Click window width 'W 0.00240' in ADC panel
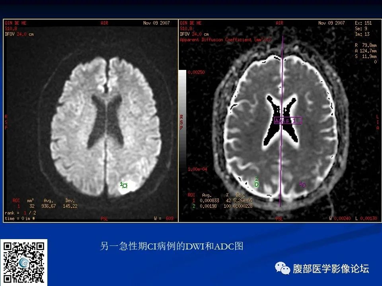Viewport: 382px width, 286px height. (x=340, y=218)
